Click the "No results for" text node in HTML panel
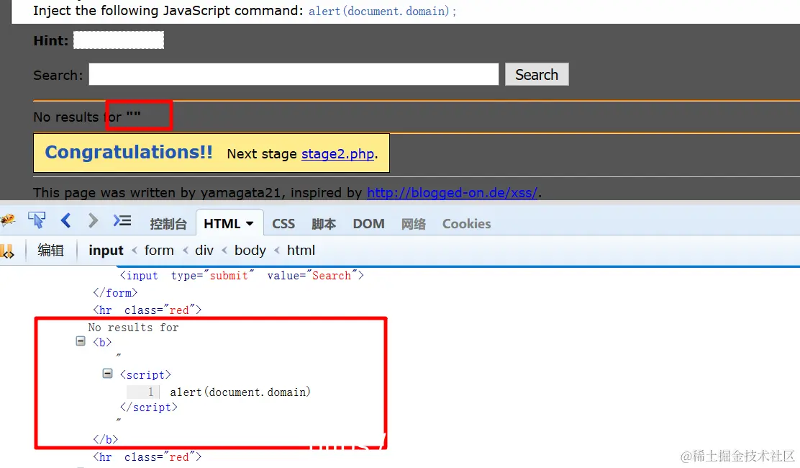 click(133, 327)
